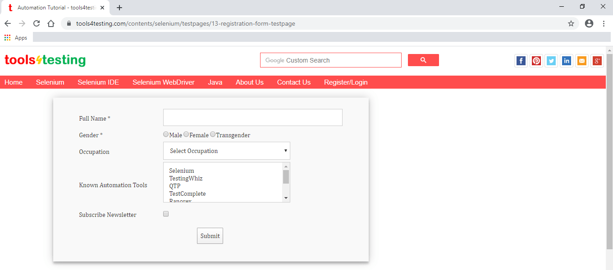Select the Male radio button
The image size is (613, 270).
166,134
